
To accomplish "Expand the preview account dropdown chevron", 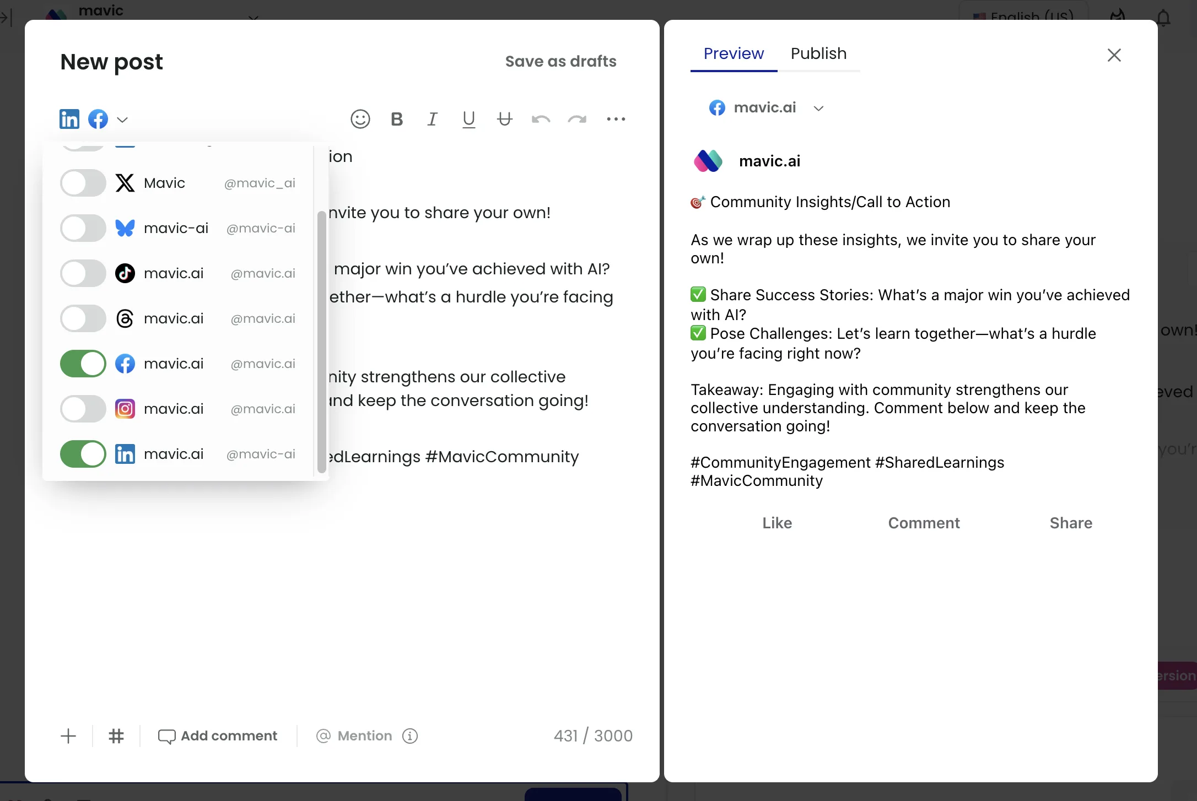I will pos(818,109).
